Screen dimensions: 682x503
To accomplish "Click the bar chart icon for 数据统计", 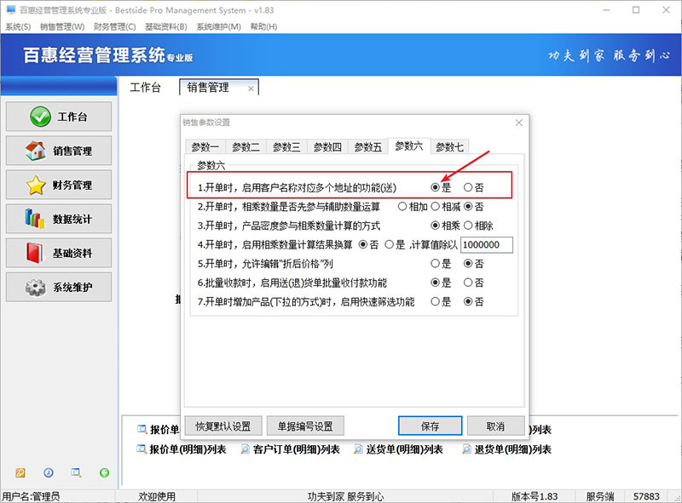I will coord(35,219).
